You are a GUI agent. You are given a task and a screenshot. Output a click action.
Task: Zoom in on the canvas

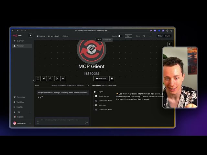44,78
